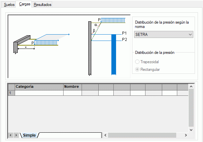Select the Simple sheet tab

29,135
